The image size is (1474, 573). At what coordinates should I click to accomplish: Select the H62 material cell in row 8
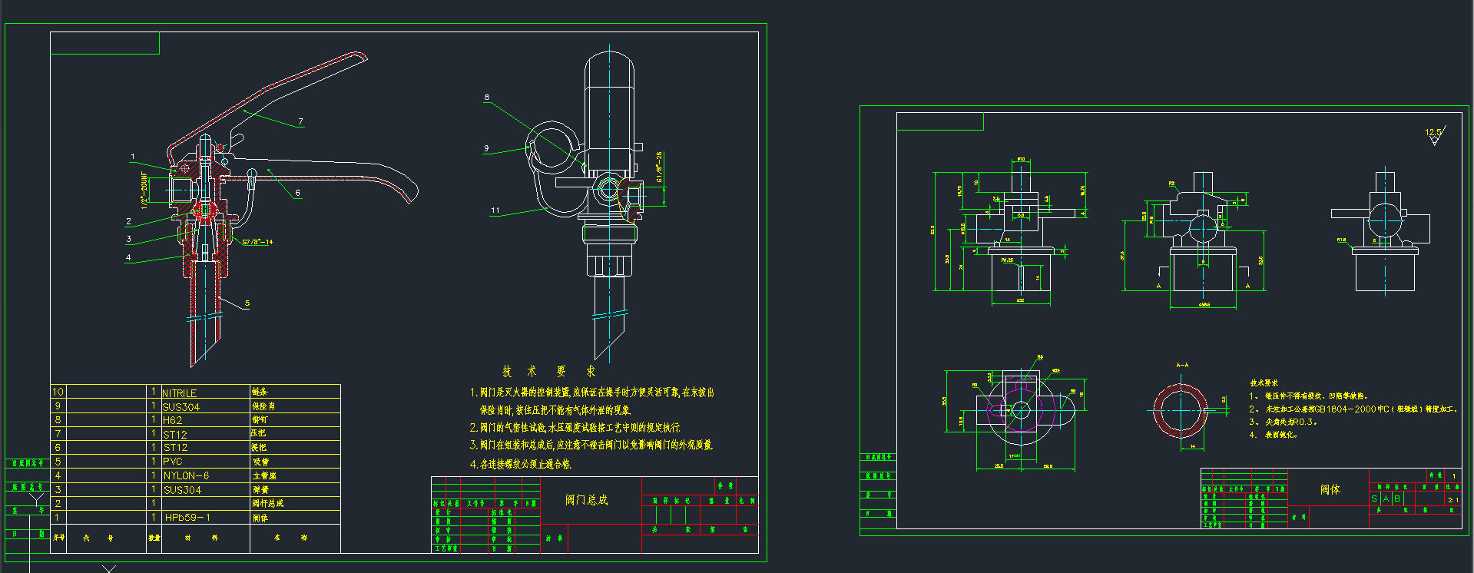click(x=173, y=420)
